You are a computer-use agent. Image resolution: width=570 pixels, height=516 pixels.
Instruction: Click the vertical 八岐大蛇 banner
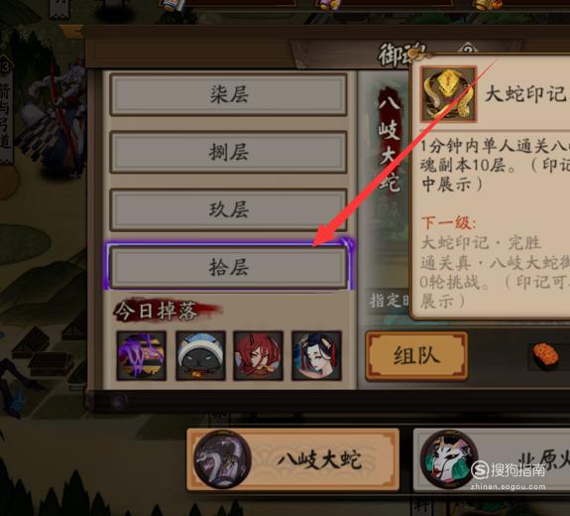[x=389, y=140]
